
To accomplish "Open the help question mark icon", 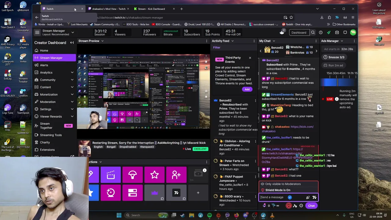I will pos(321,32).
